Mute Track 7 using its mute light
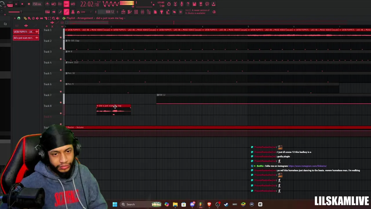Image resolution: width=371 pixels, height=209 pixels. tap(61, 102)
